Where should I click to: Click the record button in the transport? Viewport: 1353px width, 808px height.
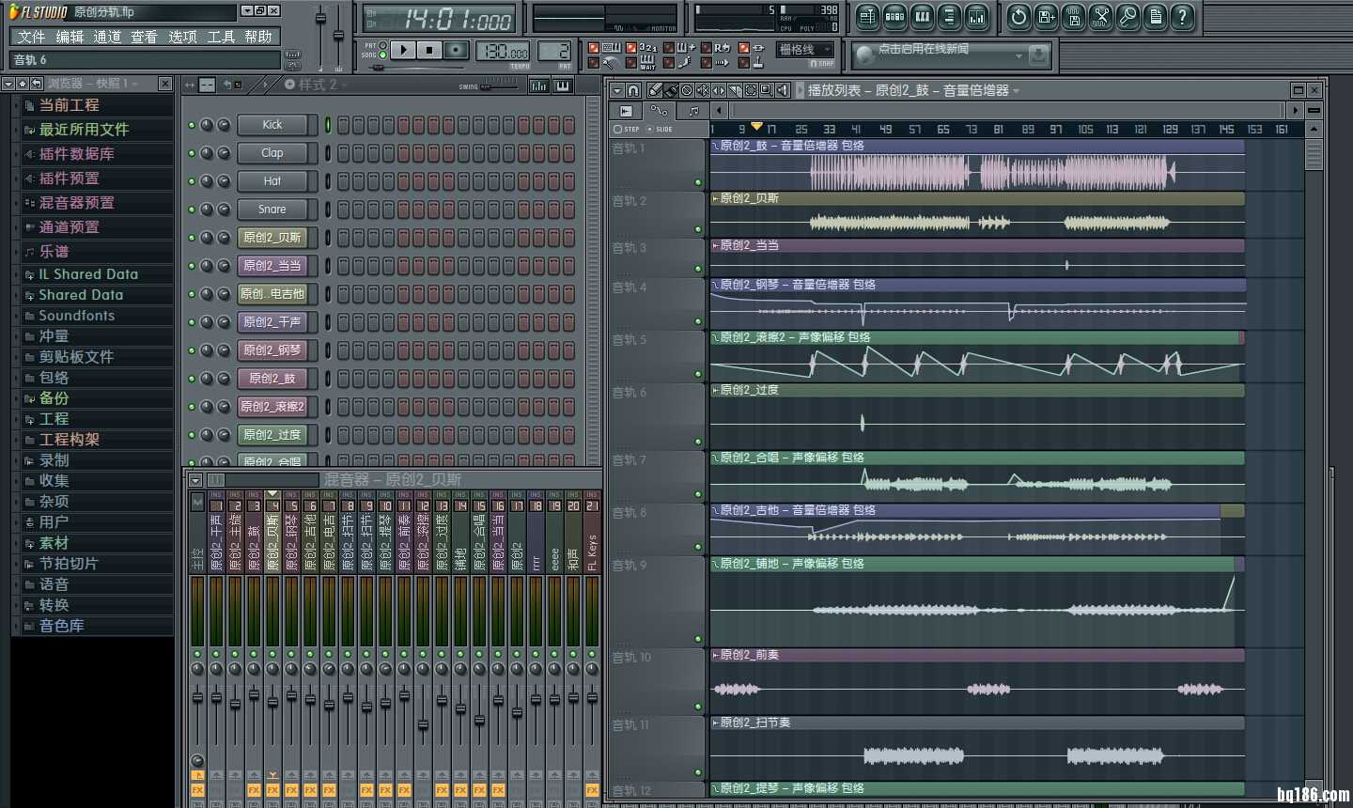coord(456,50)
